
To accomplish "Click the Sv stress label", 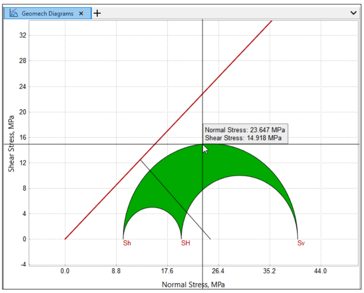I will click(301, 243).
